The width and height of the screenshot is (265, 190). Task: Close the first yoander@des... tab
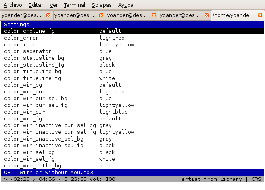click(x=48, y=15)
